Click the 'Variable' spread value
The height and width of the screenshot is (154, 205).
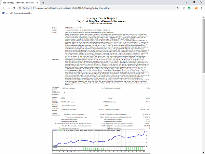point(148,98)
